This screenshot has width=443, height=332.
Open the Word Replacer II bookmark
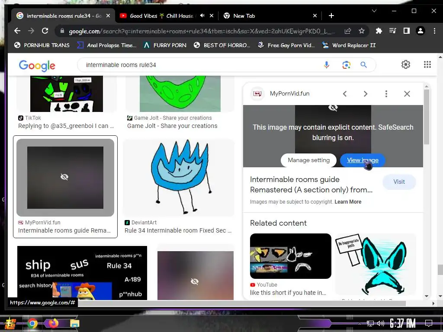[349, 45]
